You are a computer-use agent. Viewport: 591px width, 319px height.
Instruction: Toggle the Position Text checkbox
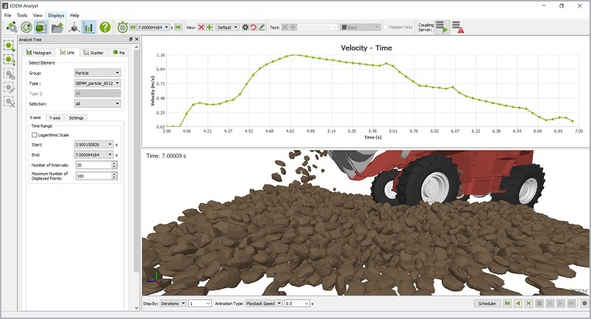385,27
